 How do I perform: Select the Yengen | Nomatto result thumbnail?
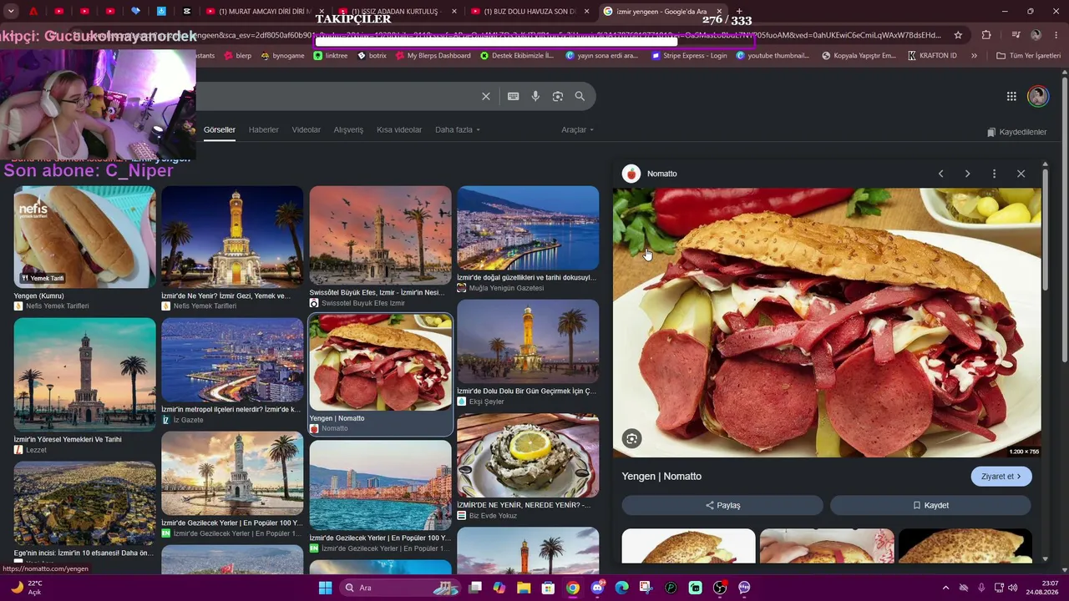click(380, 363)
